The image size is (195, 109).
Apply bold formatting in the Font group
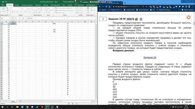click(x=12, y=12)
